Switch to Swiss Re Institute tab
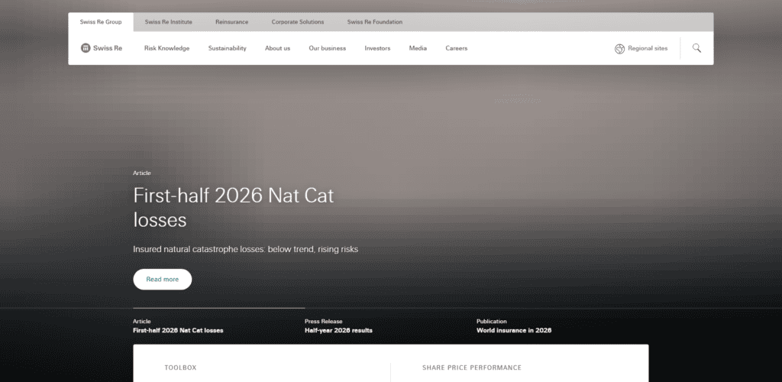 click(x=169, y=22)
